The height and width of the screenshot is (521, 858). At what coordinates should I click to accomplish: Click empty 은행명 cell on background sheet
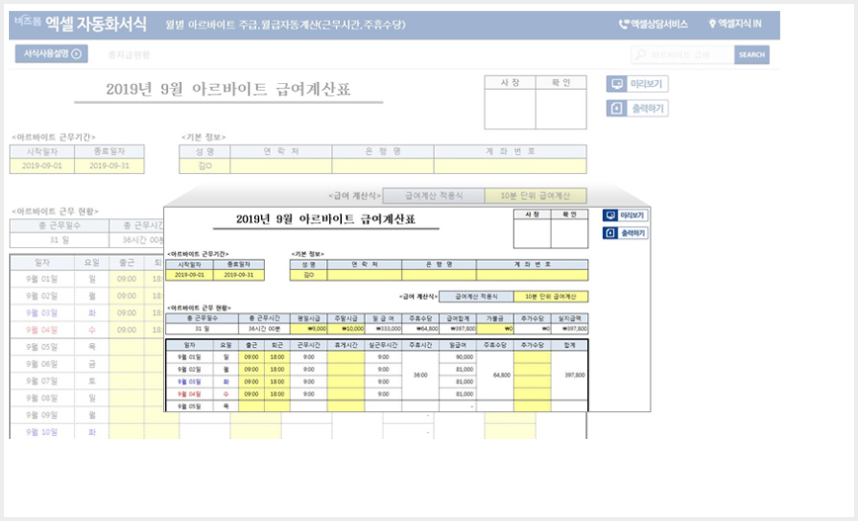384,166
